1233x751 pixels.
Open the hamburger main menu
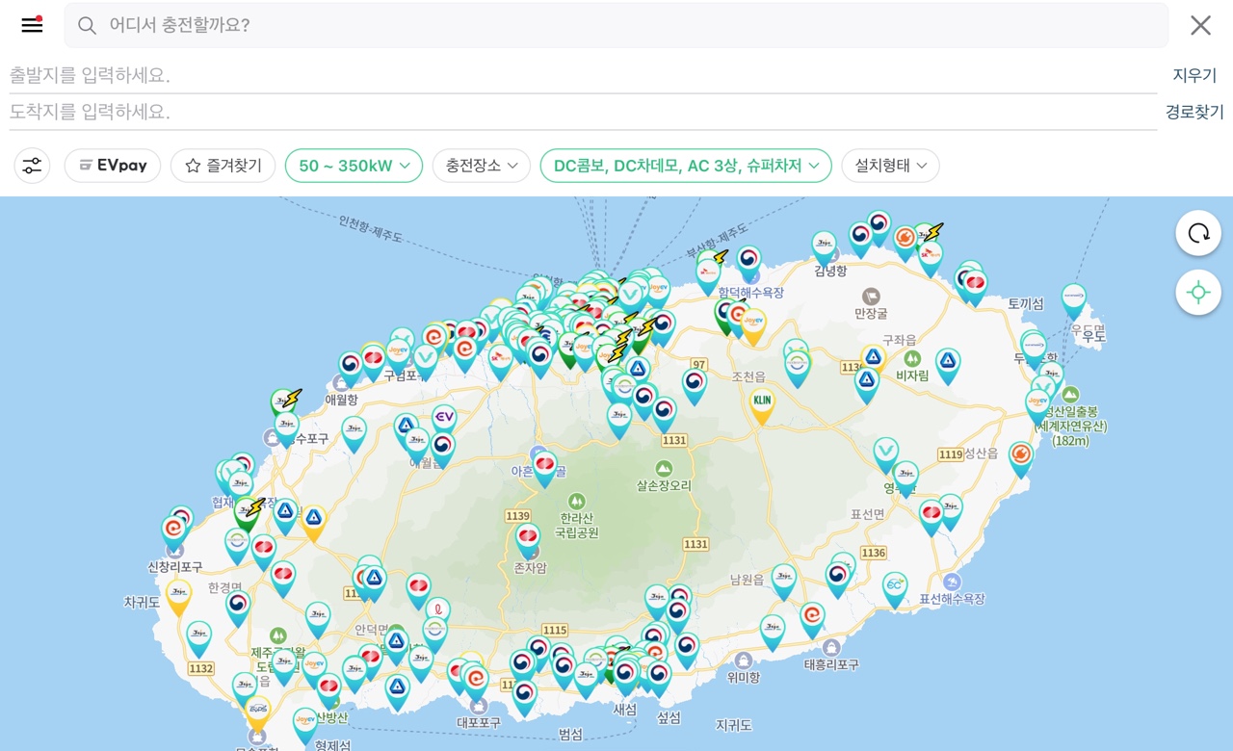point(32,25)
